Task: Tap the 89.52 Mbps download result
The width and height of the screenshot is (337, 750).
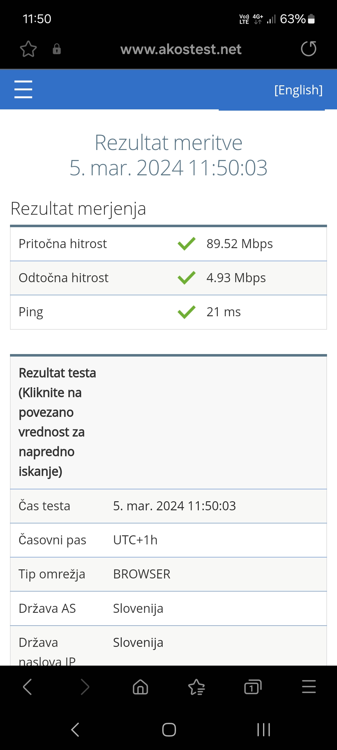Action: 240,244
